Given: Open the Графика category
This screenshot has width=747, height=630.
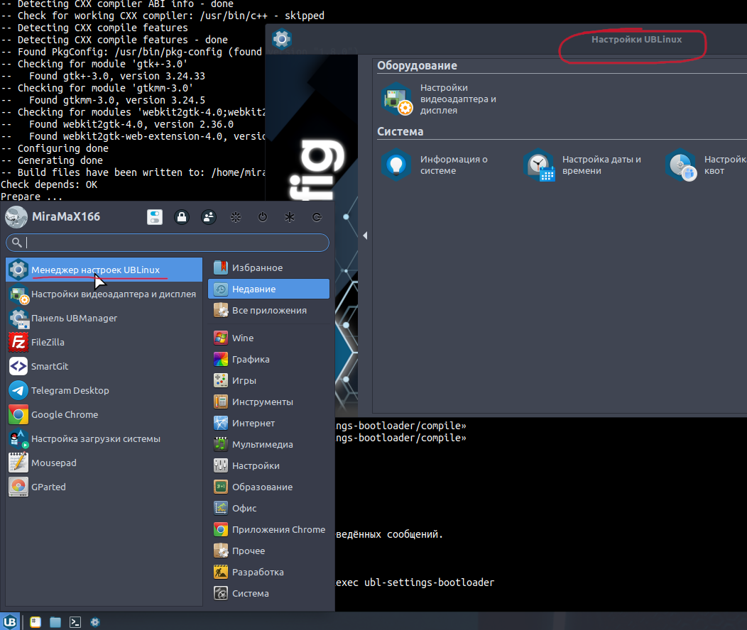Looking at the screenshot, I should click(x=268, y=359).
